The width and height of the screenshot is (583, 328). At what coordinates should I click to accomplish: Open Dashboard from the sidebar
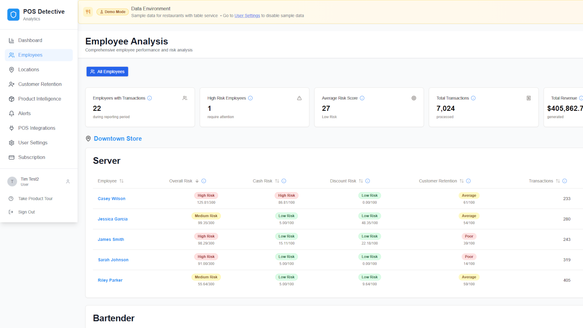point(30,40)
